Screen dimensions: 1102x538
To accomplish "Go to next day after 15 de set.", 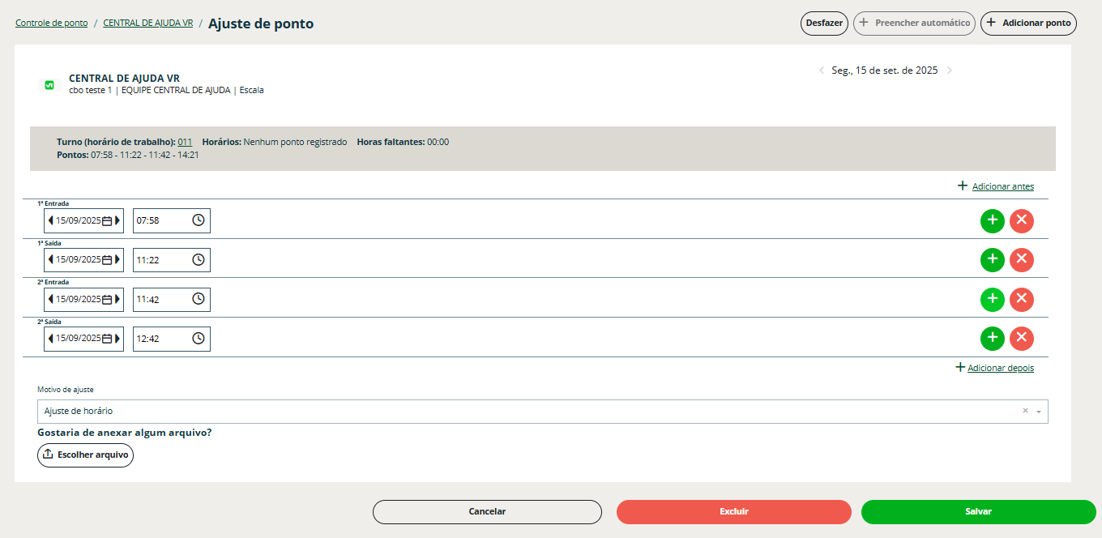I will (950, 70).
